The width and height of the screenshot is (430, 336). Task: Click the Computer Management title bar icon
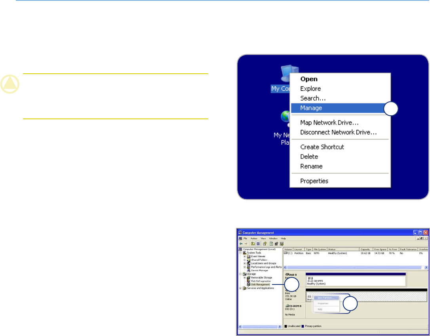point(240,233)
